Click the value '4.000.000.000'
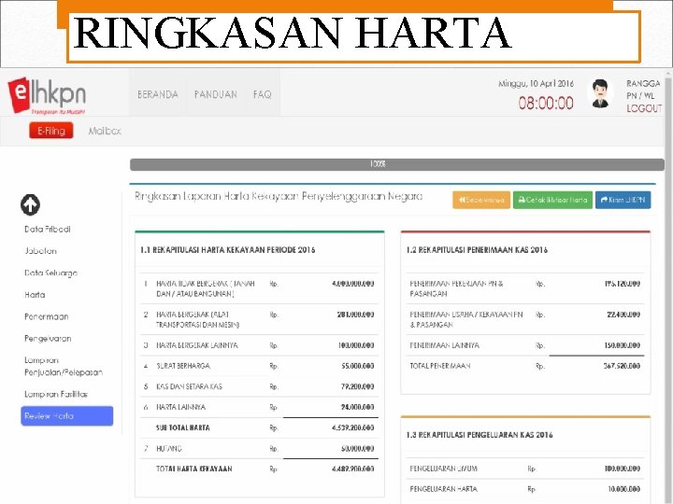673x504 pixels. tap(352, 284)
